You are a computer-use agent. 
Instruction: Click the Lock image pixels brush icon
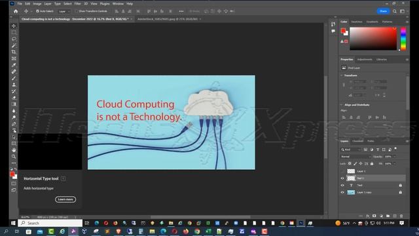point(355,163)
